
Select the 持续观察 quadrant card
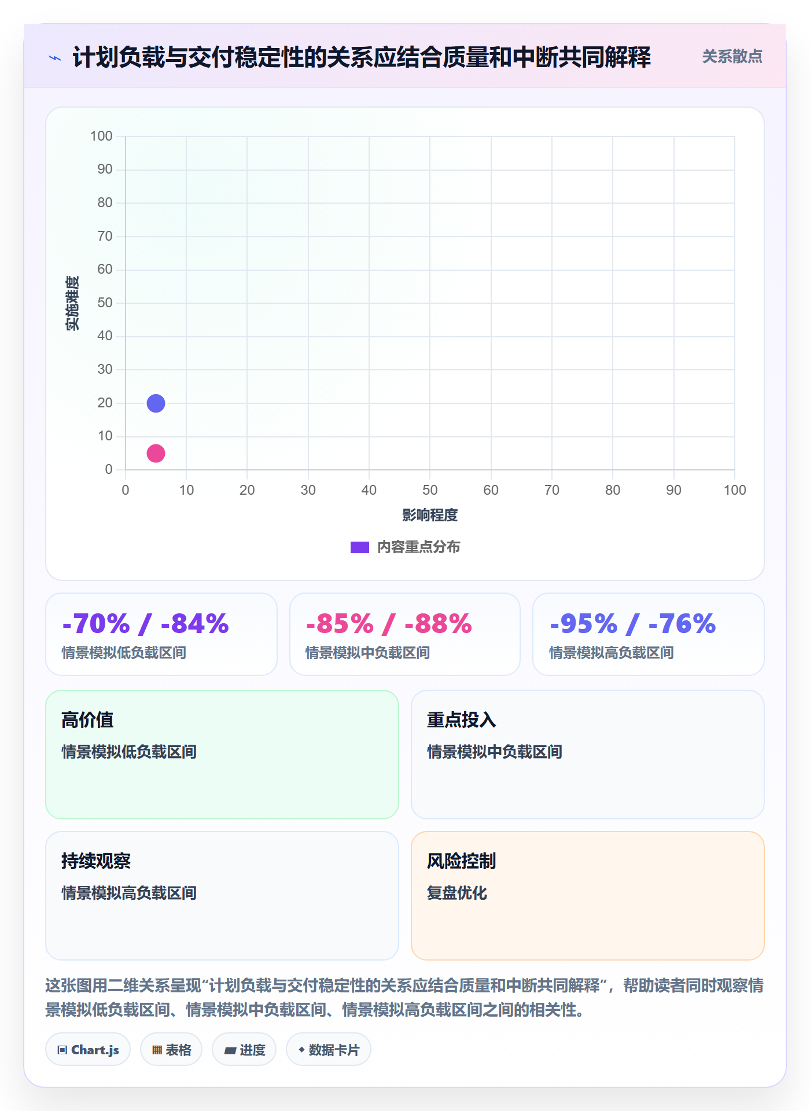pyautogui.click(x=222, y=896)
